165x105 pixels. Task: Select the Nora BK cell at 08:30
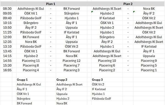point(149,9)
